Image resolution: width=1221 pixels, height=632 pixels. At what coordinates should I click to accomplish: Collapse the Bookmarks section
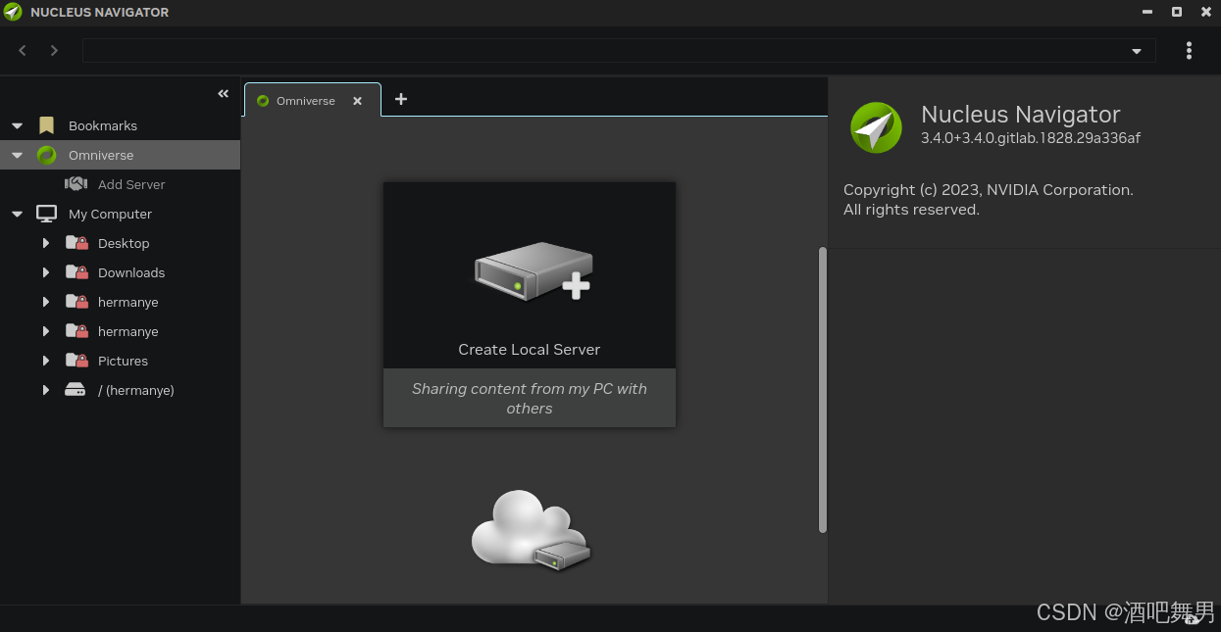point(17,125)
